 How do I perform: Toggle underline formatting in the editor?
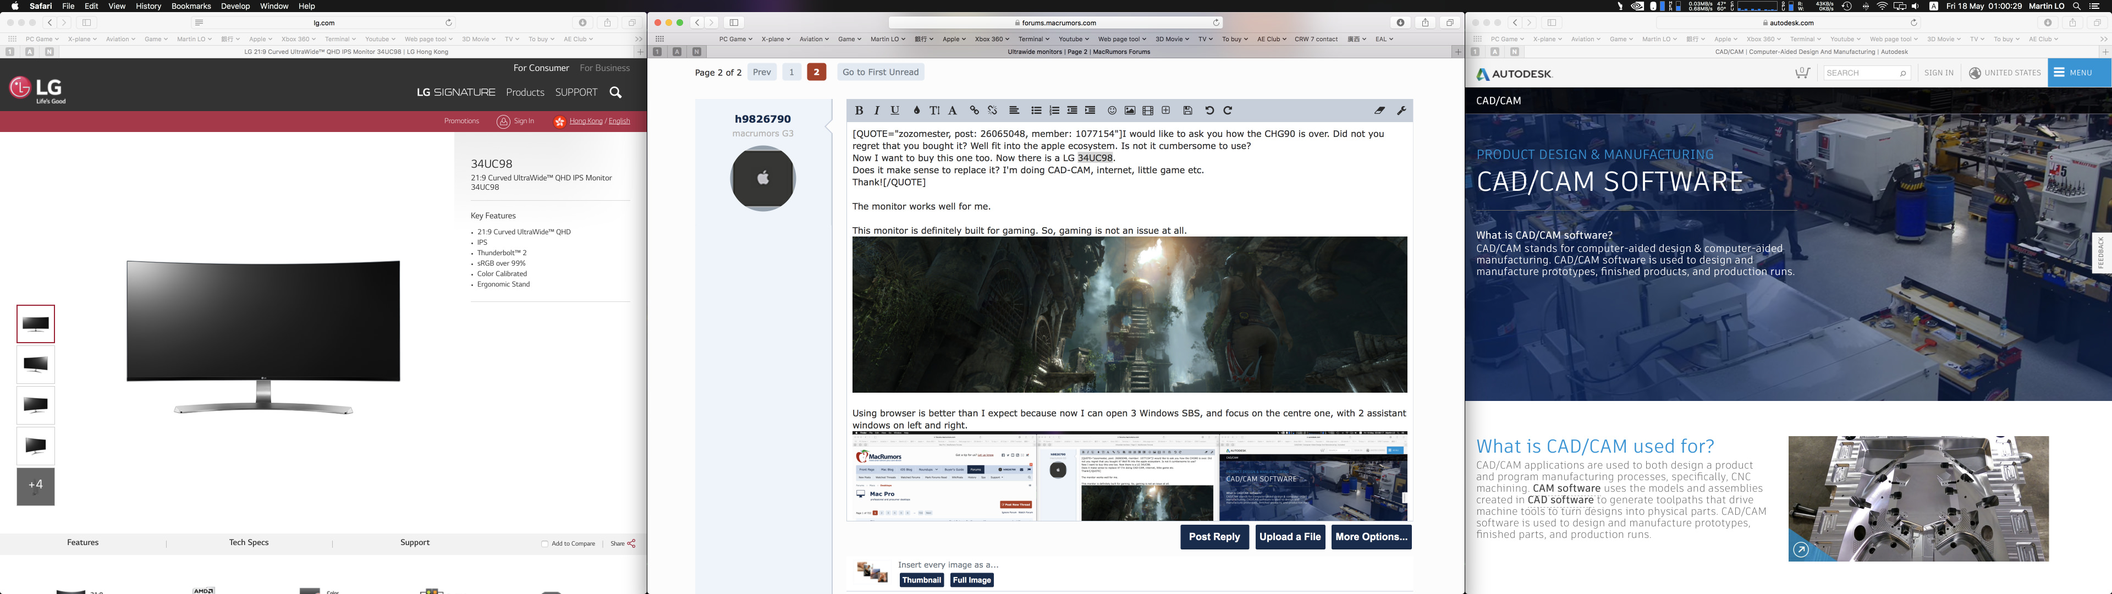pos(894,111)
